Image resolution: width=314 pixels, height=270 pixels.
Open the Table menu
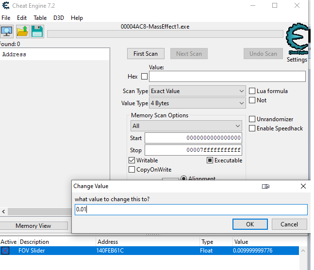[40, 18]
